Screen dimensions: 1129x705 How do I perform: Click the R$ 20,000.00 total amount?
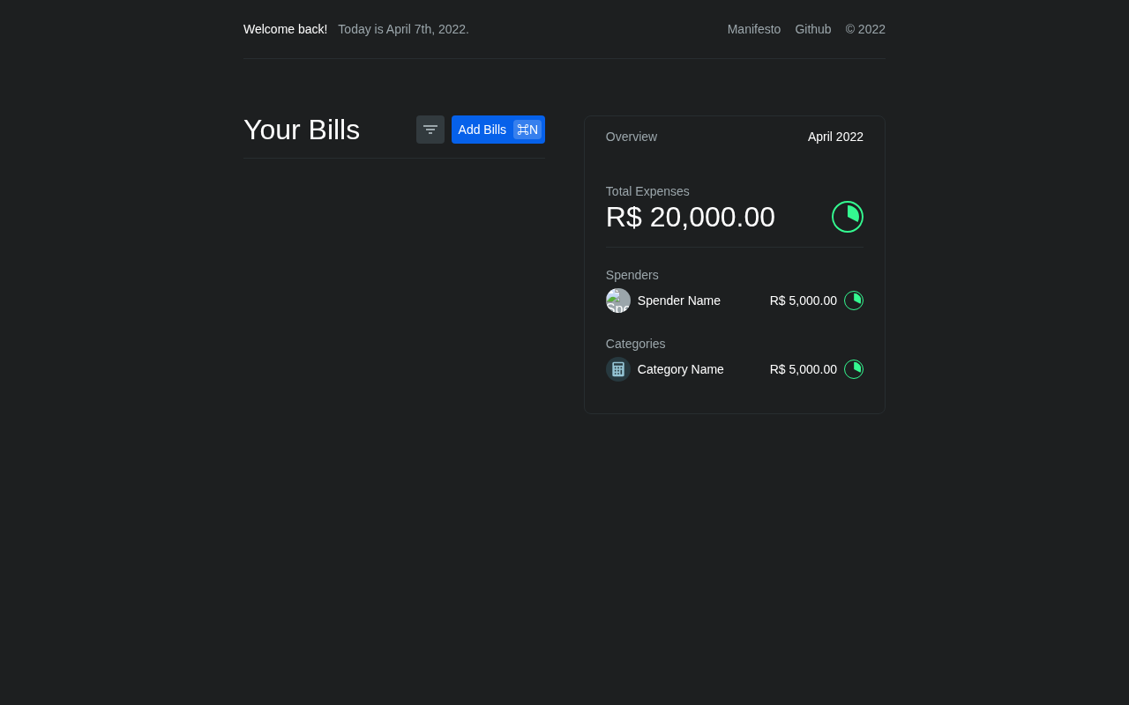pyautogui.click(x=691, y=217)
